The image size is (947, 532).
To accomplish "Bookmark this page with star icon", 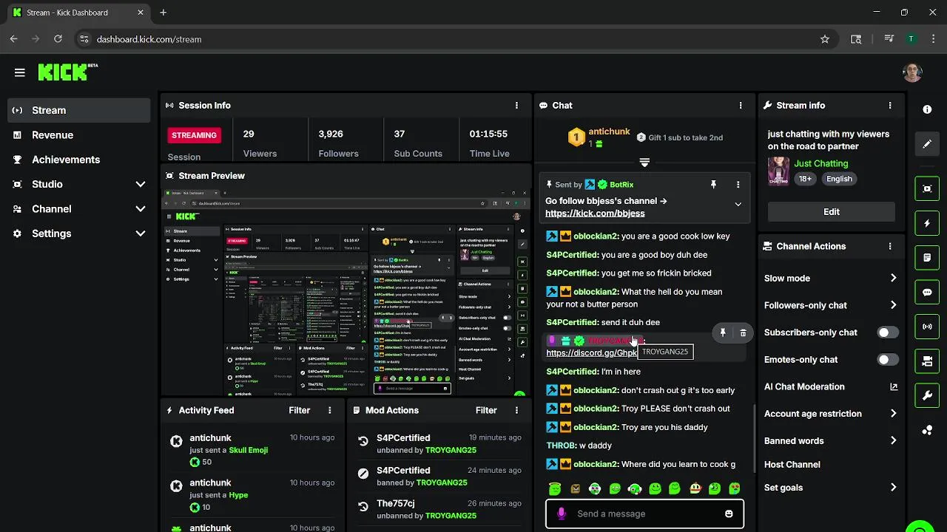I will coord(825,39).
